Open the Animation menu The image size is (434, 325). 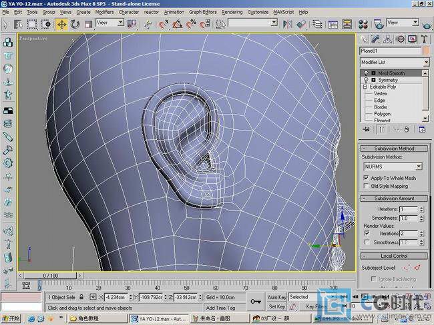click(x=174, y=12)
